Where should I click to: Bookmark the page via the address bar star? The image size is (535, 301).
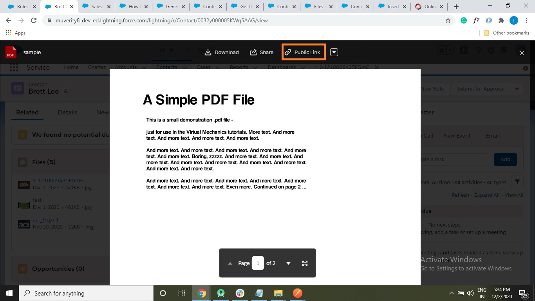pyautogui.click(x=448, y=20)
